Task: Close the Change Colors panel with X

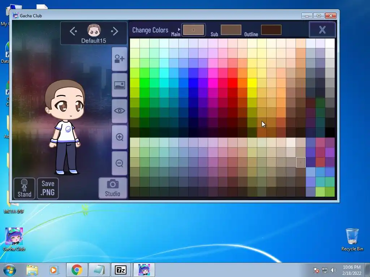Action: (x=322, y=30)
